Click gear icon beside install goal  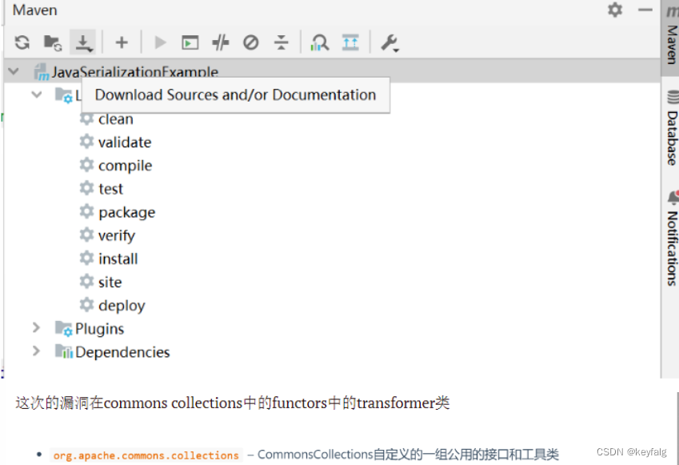coord(86,258)
